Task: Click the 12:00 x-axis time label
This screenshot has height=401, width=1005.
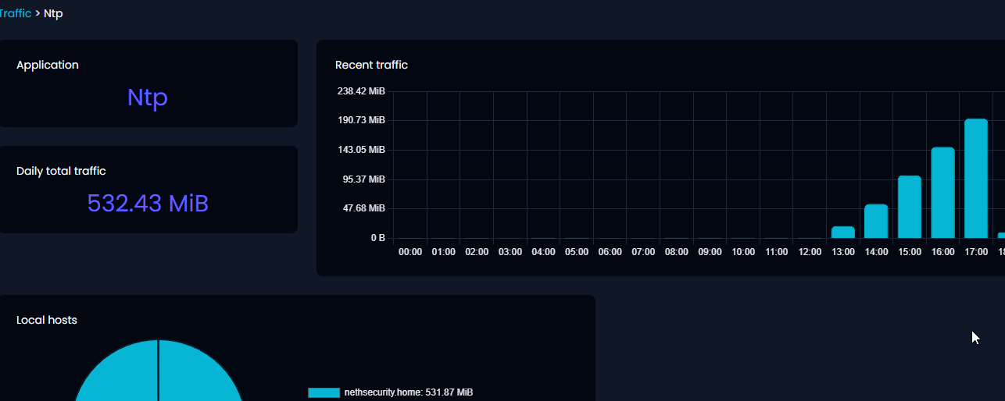Action: point(810,252)
